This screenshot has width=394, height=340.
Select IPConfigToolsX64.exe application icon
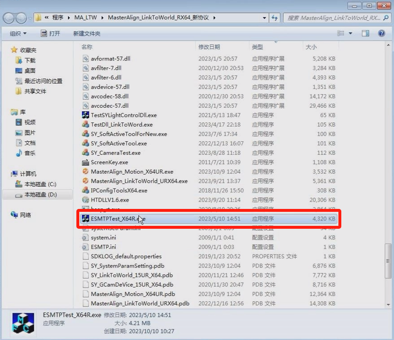pos(86,191)
